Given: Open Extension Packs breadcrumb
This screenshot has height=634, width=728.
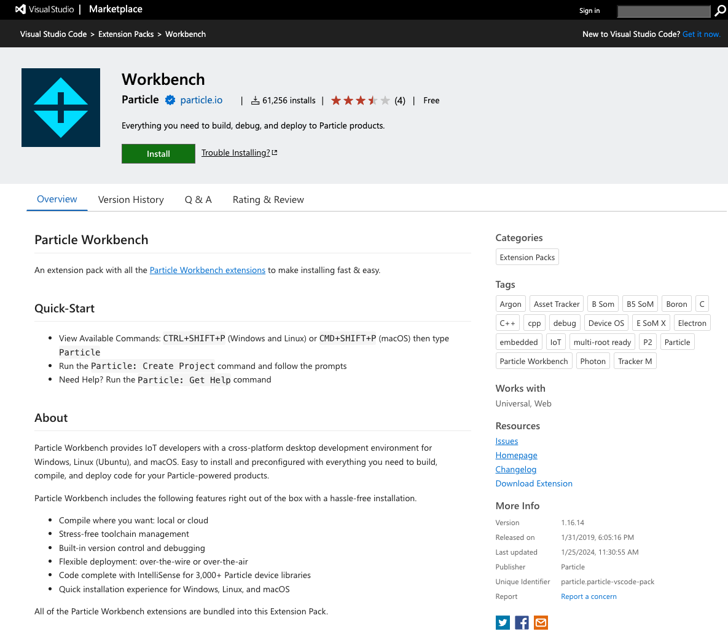Looking at the screenshot, I should (126, 34).
